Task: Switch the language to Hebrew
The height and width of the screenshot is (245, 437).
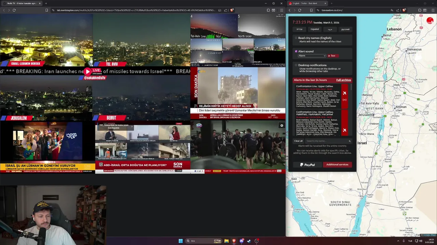Action: tap(299, 29)
